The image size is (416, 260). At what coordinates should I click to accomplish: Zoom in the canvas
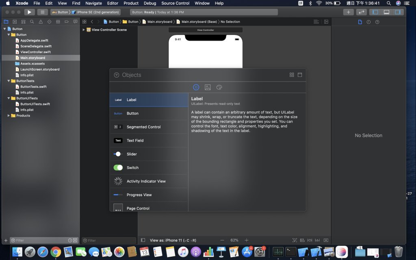(x=247, y=240)
